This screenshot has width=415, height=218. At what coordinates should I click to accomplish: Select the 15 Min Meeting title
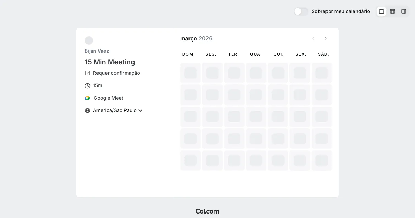(110, 62)
